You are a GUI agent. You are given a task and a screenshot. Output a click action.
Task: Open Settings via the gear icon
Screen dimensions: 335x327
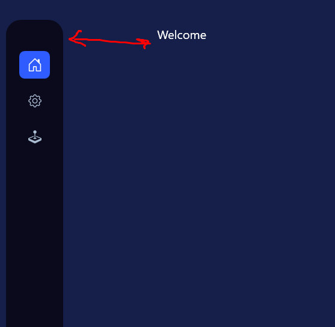35,101
